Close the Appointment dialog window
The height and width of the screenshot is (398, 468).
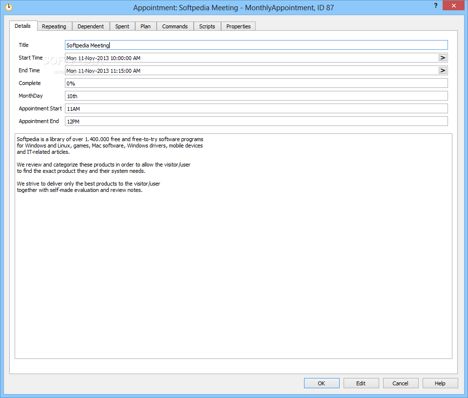coord(453,5)
